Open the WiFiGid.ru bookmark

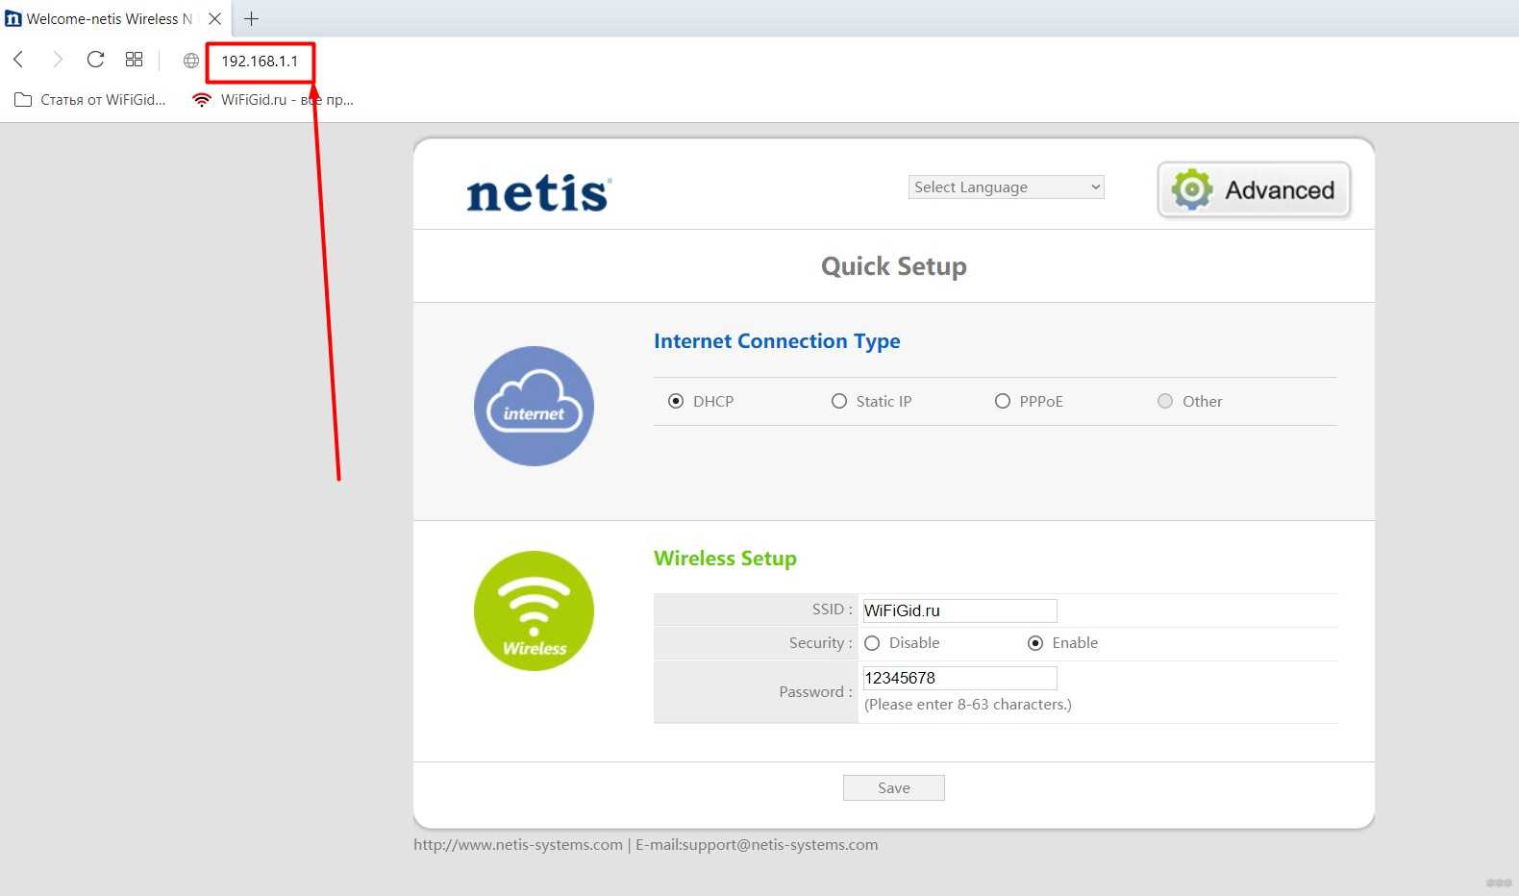click(x=273, y=100)
